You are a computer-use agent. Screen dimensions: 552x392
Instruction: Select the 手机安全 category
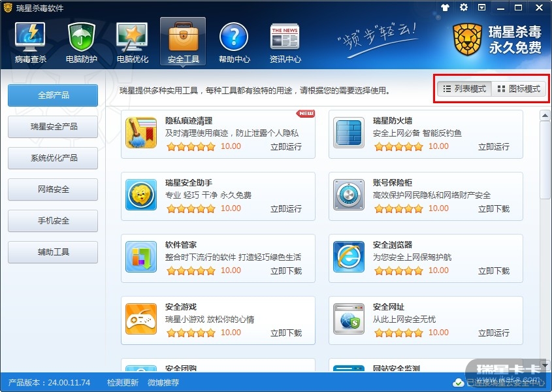click(x=53, y=220)
